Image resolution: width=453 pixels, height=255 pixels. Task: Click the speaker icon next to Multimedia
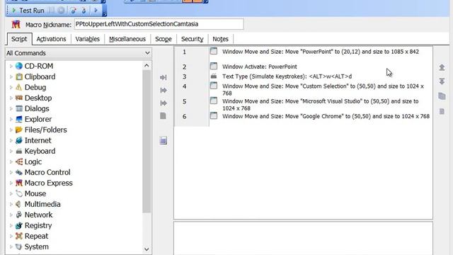tap(19, 204)
